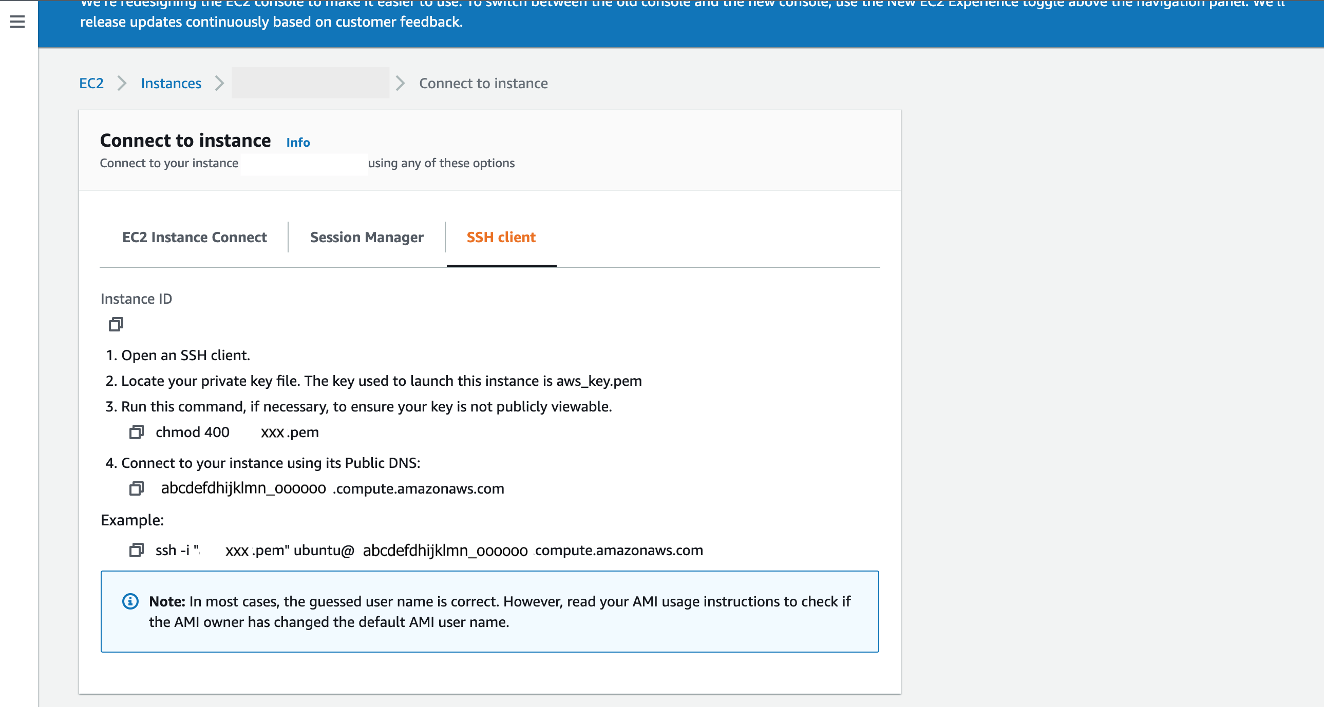Click the chevron before Connect to instance

tap(400, 83)
